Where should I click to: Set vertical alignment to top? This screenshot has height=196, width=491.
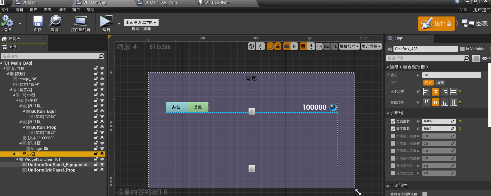[x=426, y=102]
